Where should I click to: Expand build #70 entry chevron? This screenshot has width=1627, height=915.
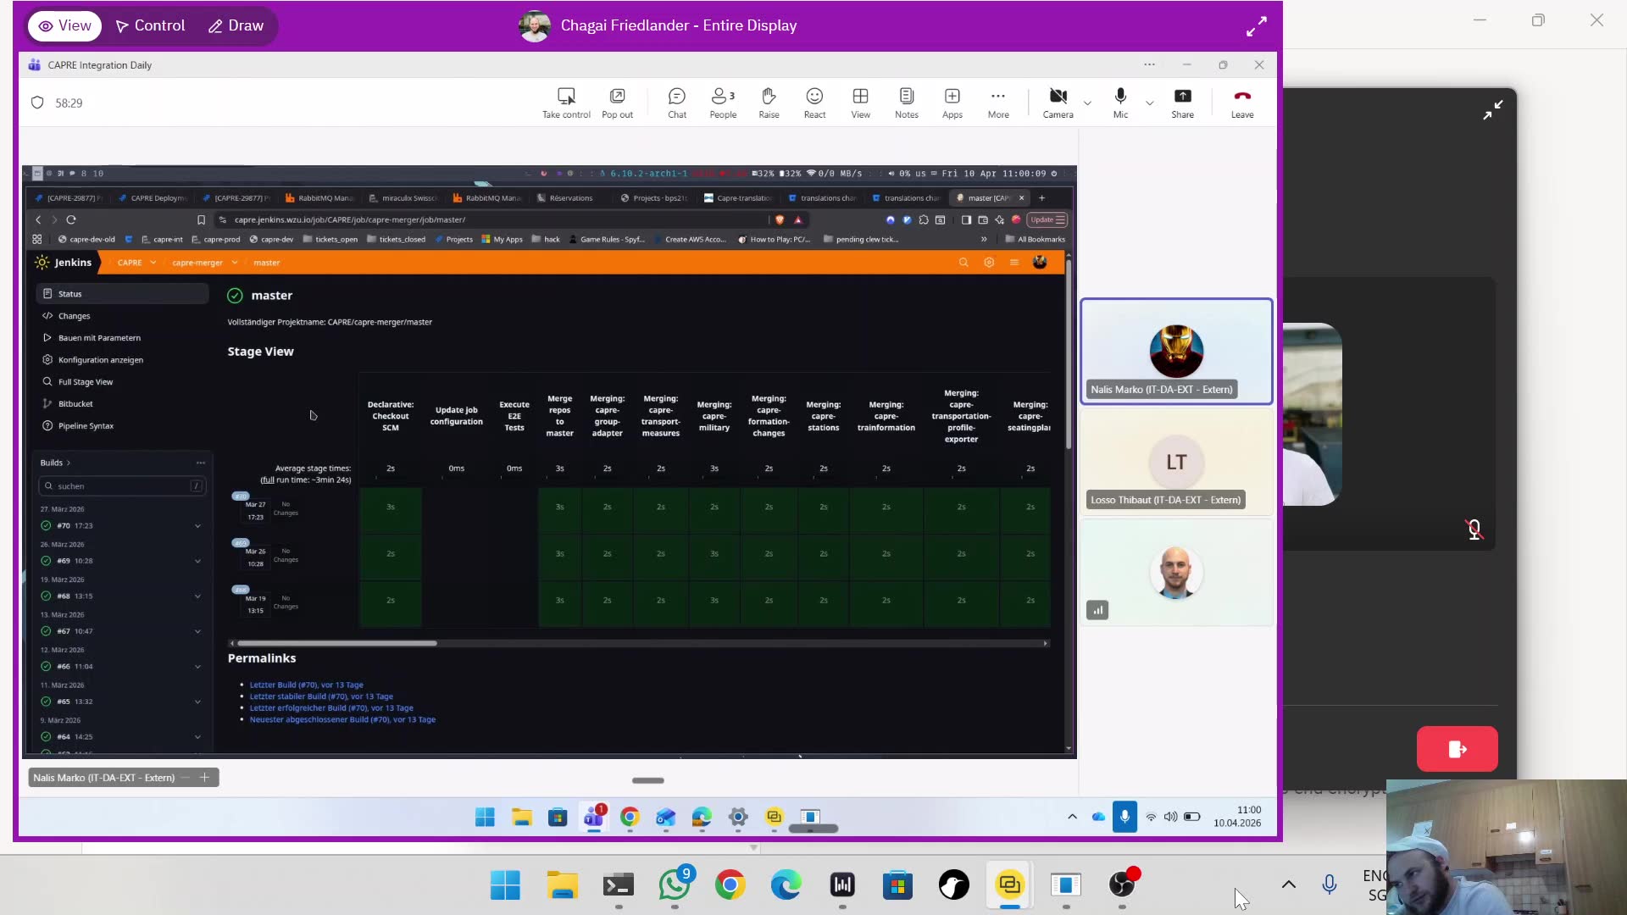197,526
